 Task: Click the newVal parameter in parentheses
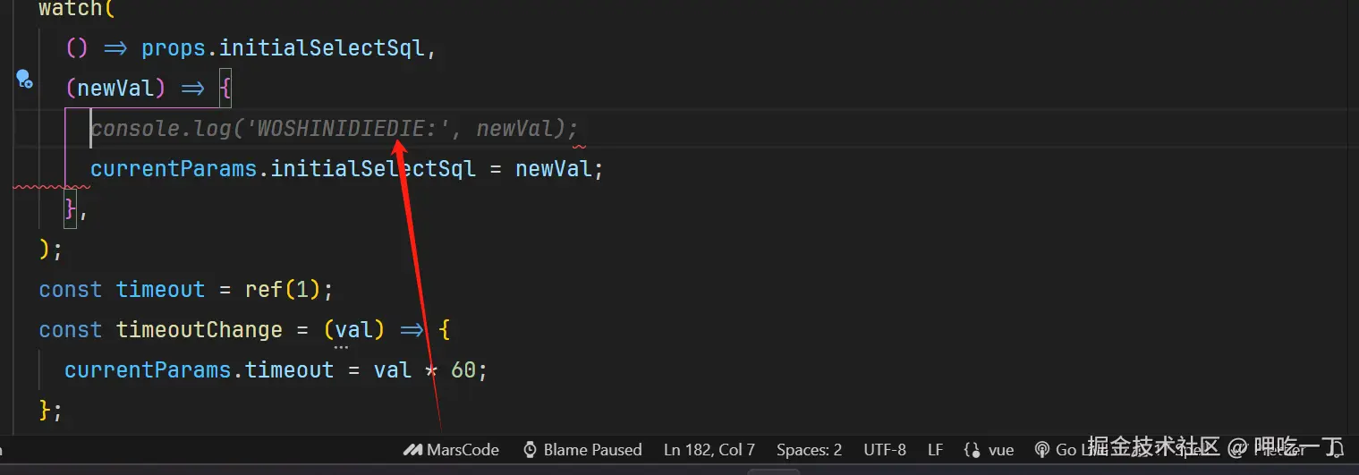click(116, 88)
